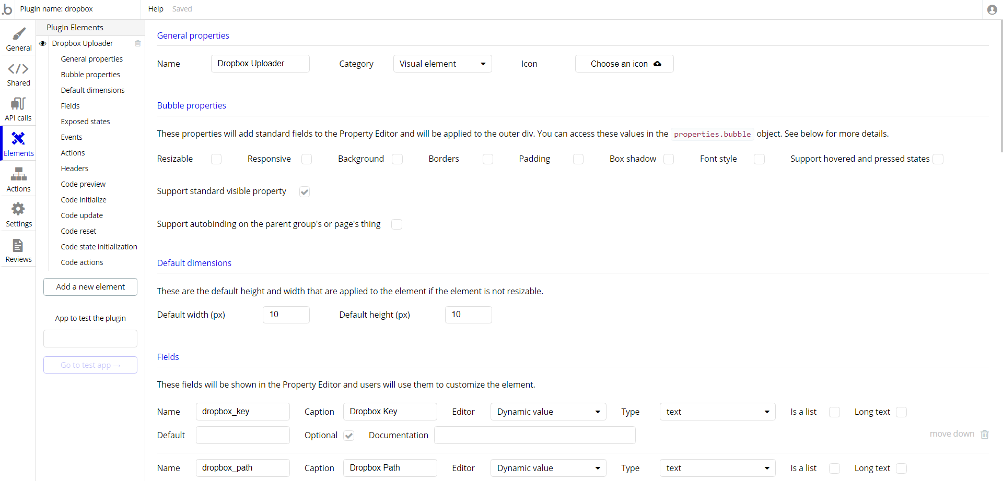Open the General tab brush icon
The width and height of the screenshot is (1003, 481).
pos(19,34)
